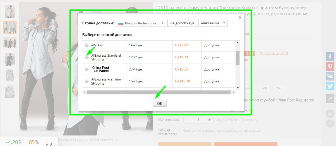336x146 pixels.
Task: Increase quantity with plus button
Action: [x=210, y=120]
